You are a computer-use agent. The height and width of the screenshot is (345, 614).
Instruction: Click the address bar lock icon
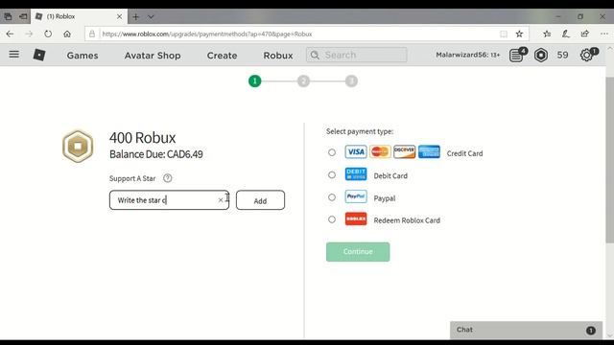(x=92, y=34)
